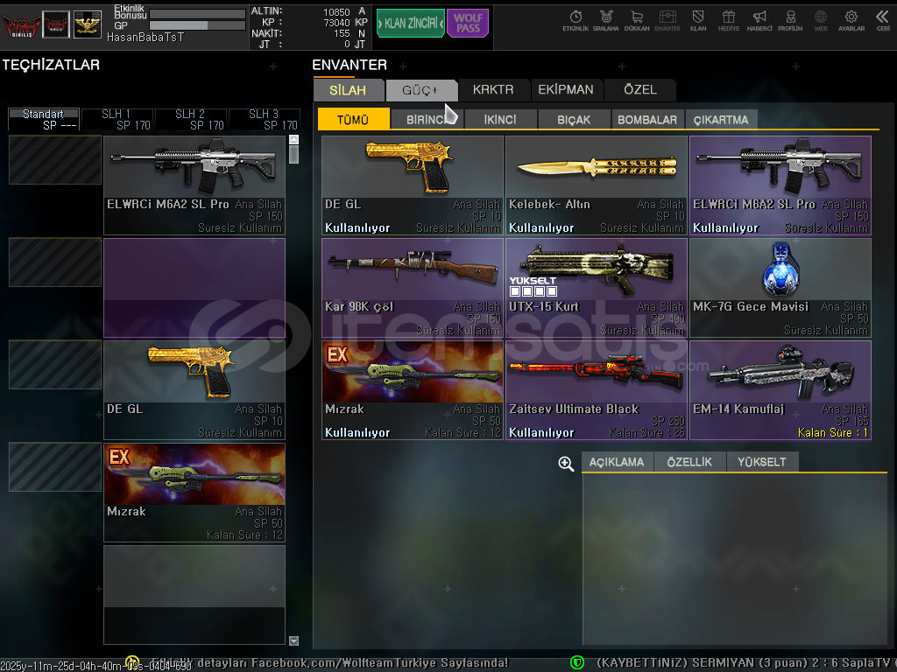Click equipped DE GL slot

pos(194,390)
